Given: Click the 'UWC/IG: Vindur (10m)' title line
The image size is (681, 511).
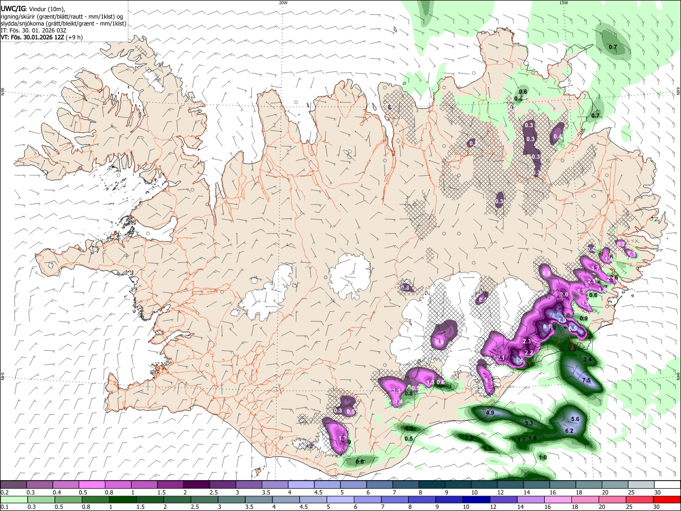Looking at the screenshot, I should [32, 9].
